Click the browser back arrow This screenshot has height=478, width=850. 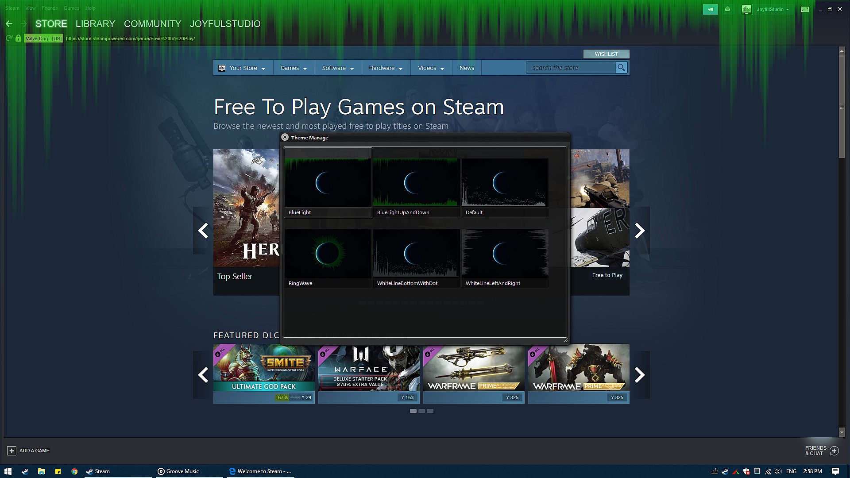tap(9, 24)
